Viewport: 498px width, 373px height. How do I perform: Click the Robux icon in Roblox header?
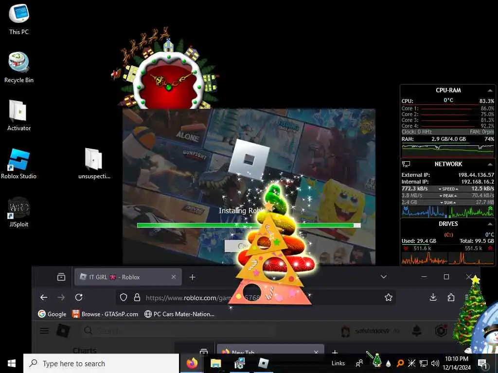click(441, 331)
